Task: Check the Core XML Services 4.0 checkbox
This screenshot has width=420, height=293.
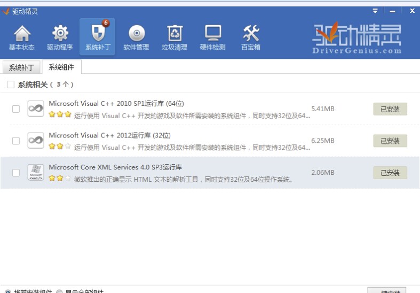Action: click(16, 173)
